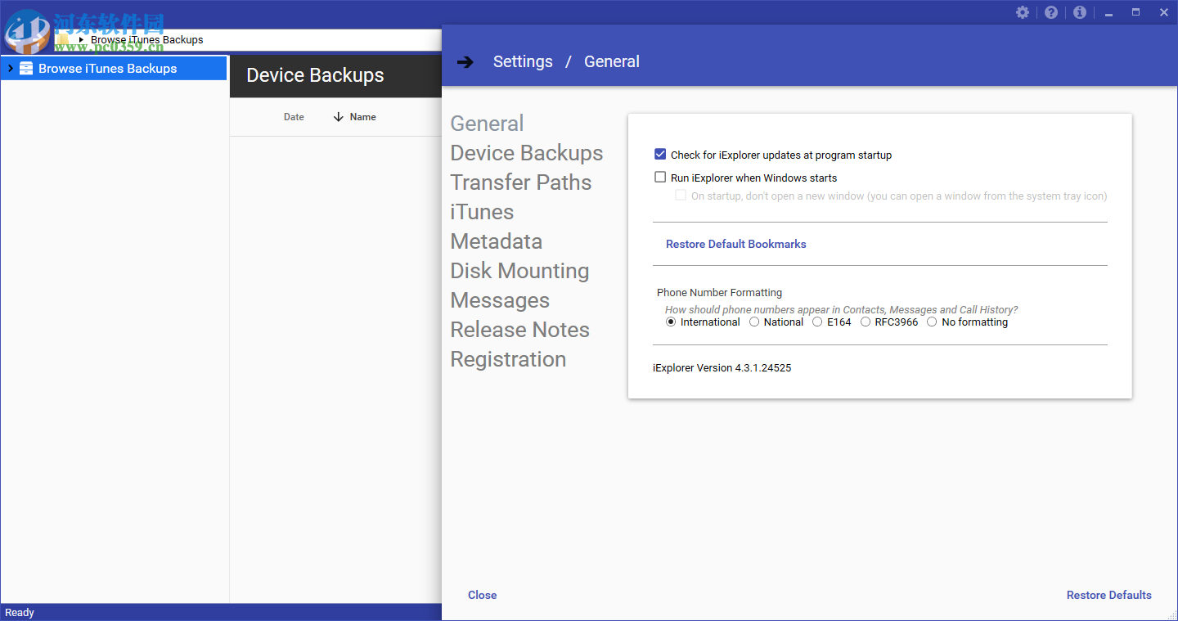Click the backup archive icon in sidebar
Viewport: 1178px width, 621px height.
pyautogui.click(x=26, y=69)
